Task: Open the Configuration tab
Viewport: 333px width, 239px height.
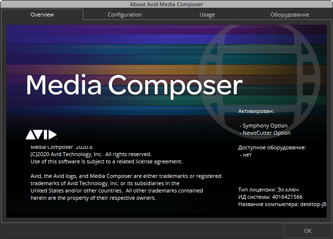Action: click(124, 15)
